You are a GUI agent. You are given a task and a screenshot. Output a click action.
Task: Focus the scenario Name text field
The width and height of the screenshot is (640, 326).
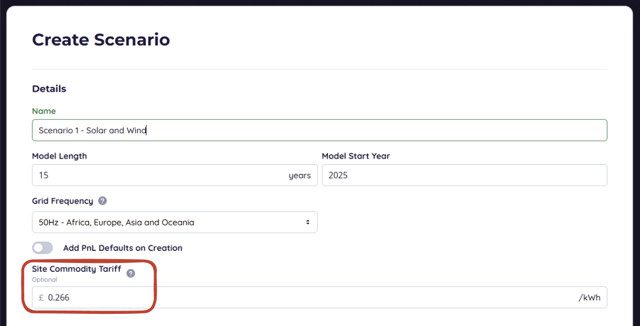click(319, 130)
